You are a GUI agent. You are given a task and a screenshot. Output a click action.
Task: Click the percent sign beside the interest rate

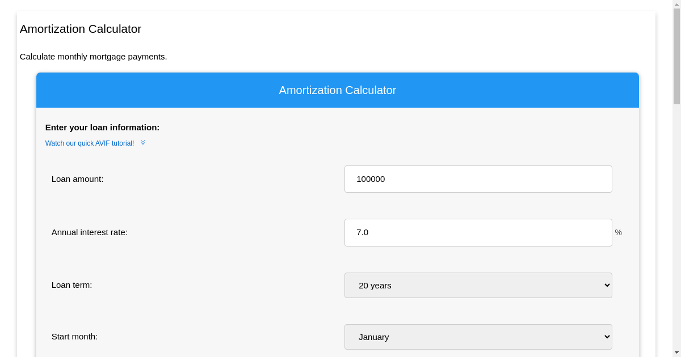tap(618, 232)
